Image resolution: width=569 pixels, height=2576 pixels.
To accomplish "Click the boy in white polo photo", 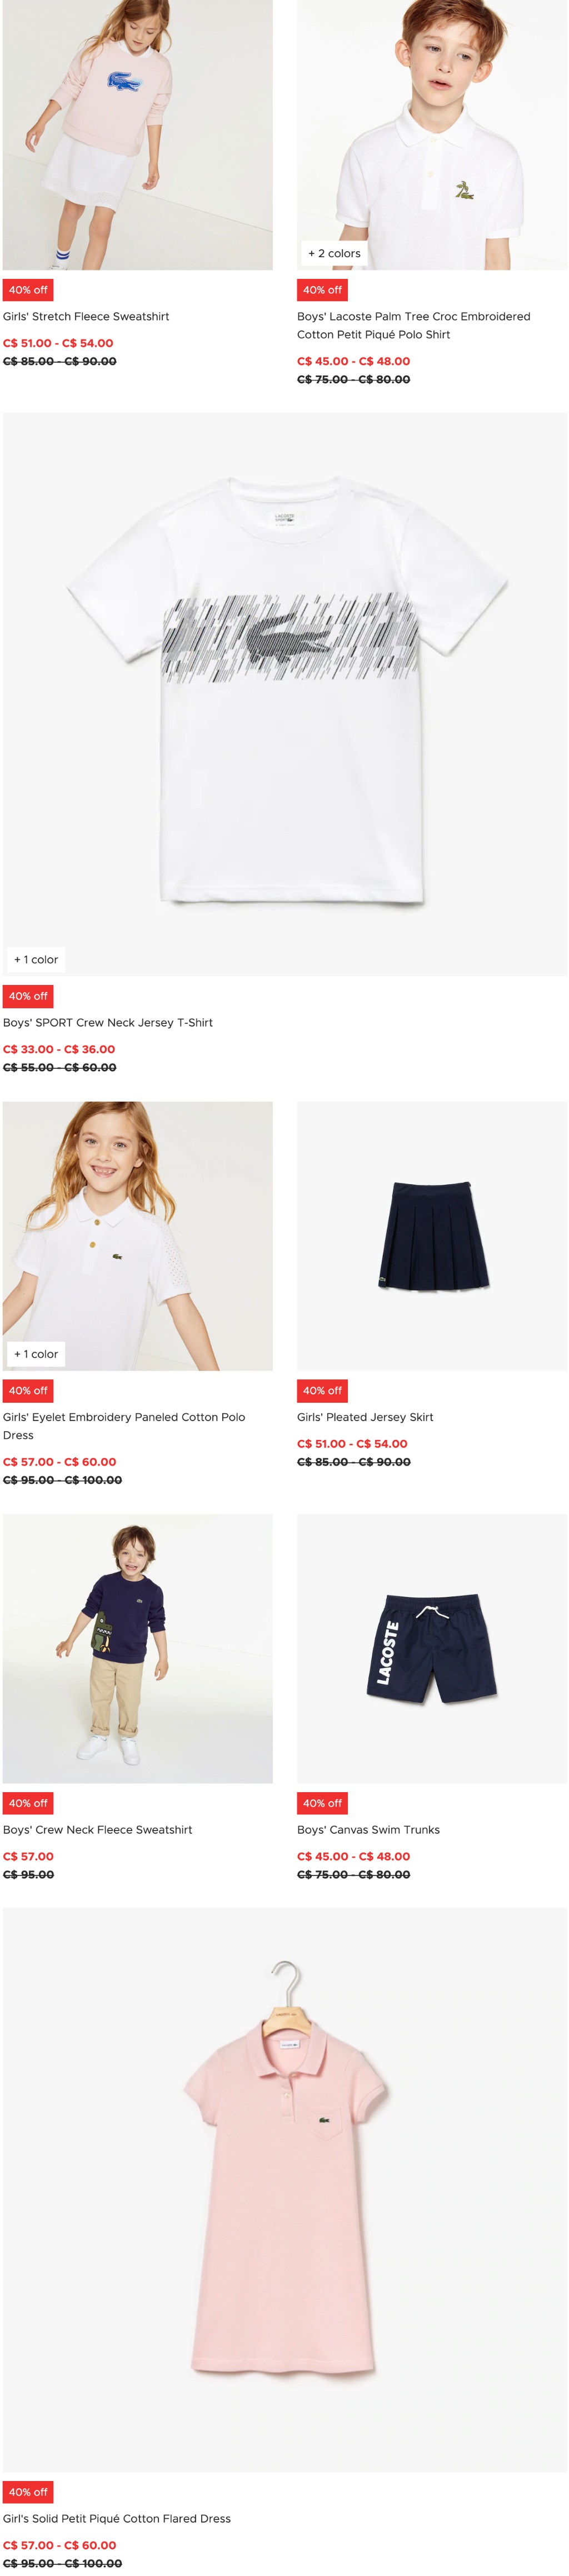I will tap(432, 135).
